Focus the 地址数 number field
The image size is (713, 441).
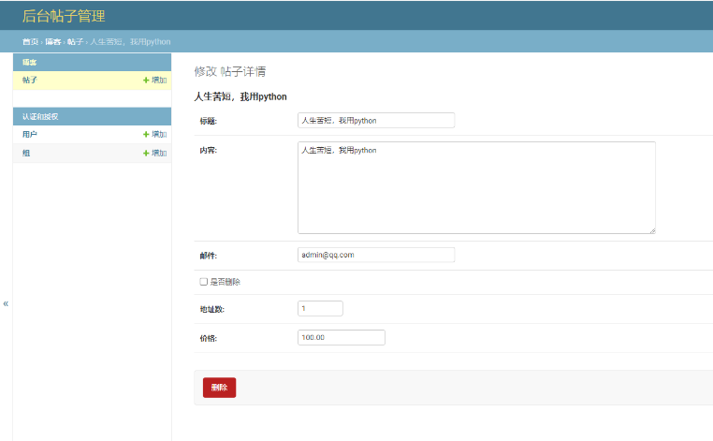coord(320,309)
